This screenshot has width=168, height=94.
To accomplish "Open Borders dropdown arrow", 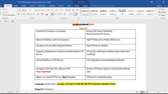I will (x=77, y=14).
